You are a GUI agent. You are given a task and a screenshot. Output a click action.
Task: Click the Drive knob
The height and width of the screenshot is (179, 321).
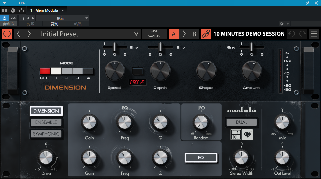click(x=46, y=158)
